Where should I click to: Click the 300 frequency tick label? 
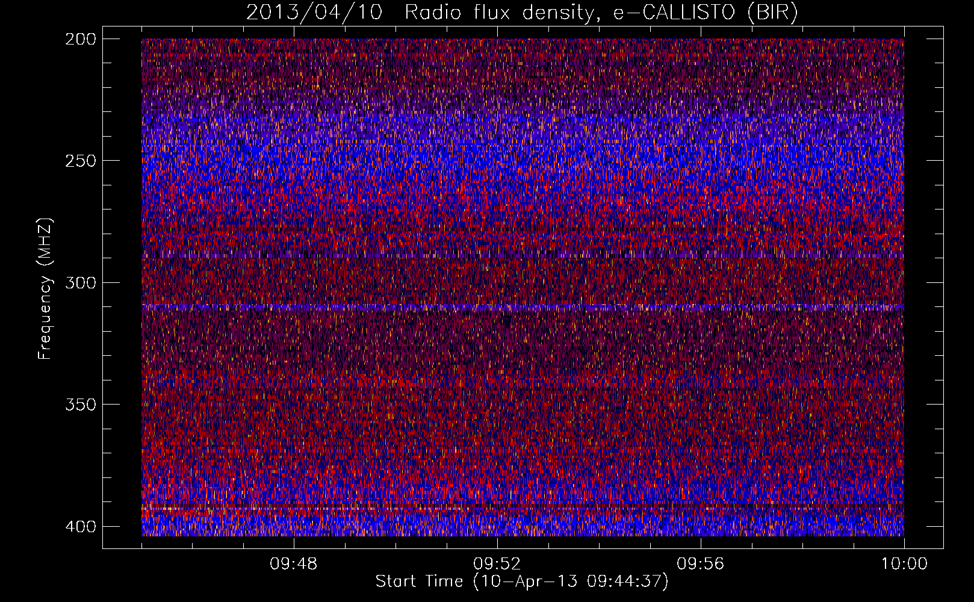click(80, 282)
